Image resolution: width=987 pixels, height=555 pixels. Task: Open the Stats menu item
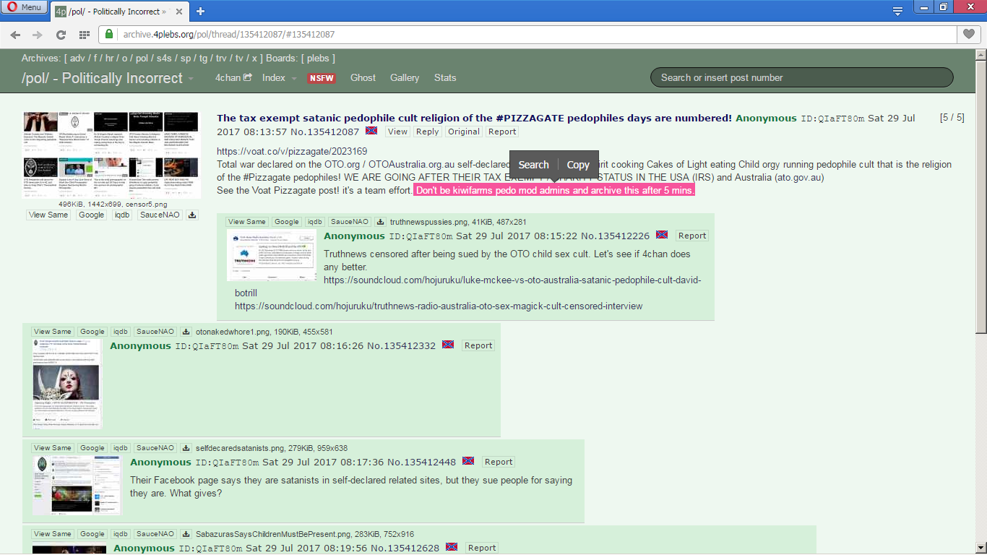(x=445, y=77)
